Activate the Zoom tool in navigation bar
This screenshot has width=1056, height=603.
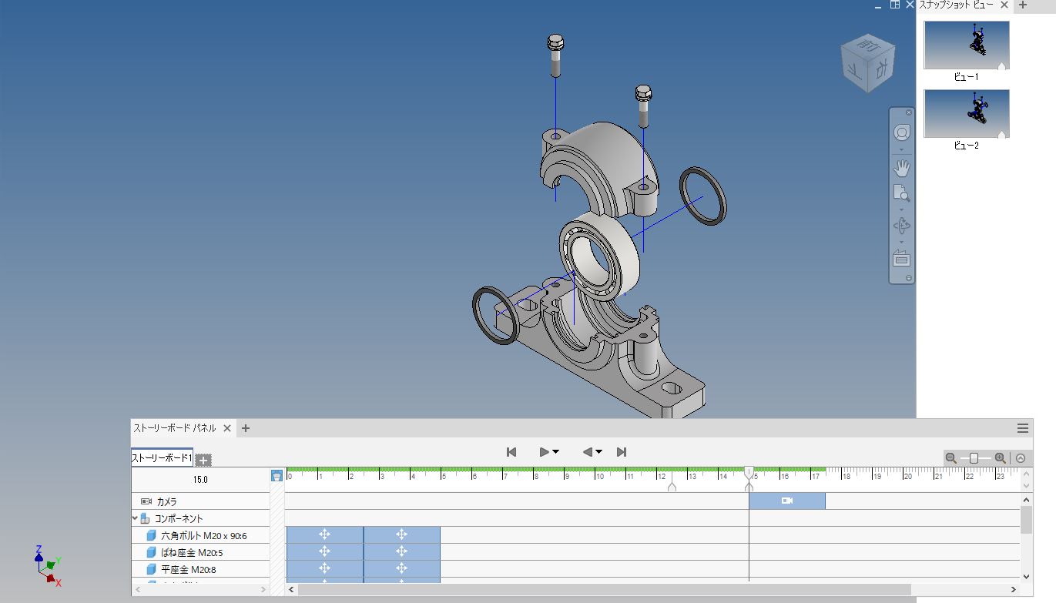point(902,193)
